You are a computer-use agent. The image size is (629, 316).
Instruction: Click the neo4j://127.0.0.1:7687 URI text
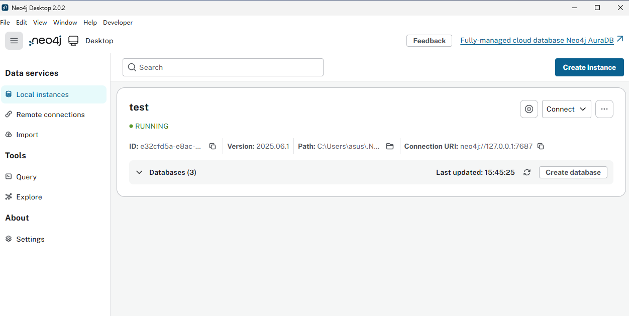(496, 146)
